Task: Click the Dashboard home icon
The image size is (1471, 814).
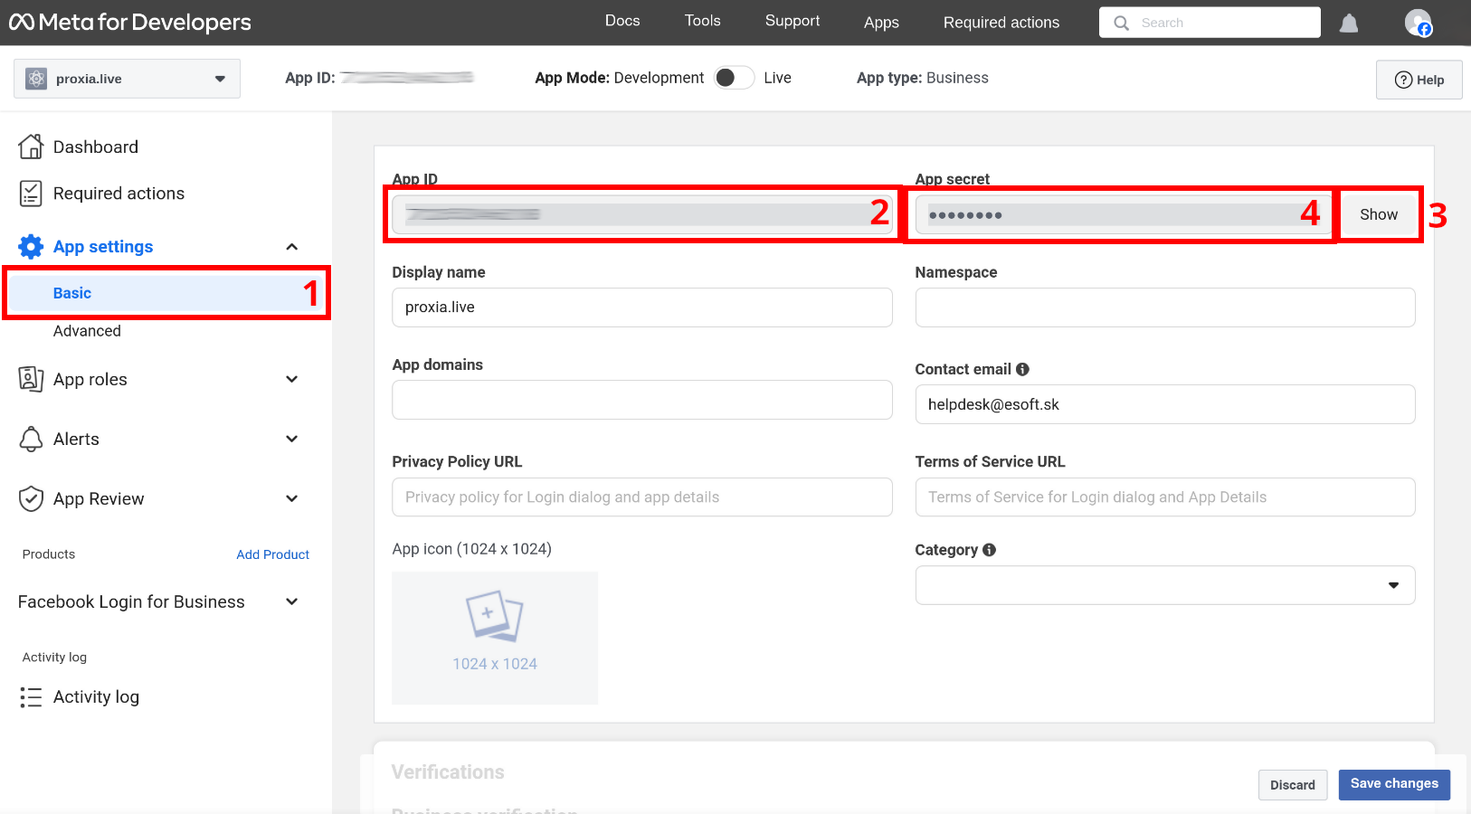Action: pos(31,147)
